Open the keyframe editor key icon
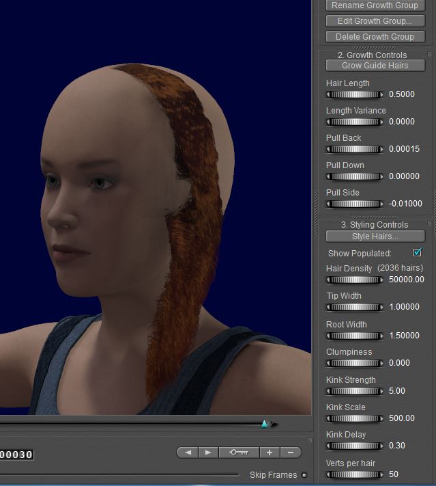The width and height of the screenshot is (436, 486). click(239, 453)
